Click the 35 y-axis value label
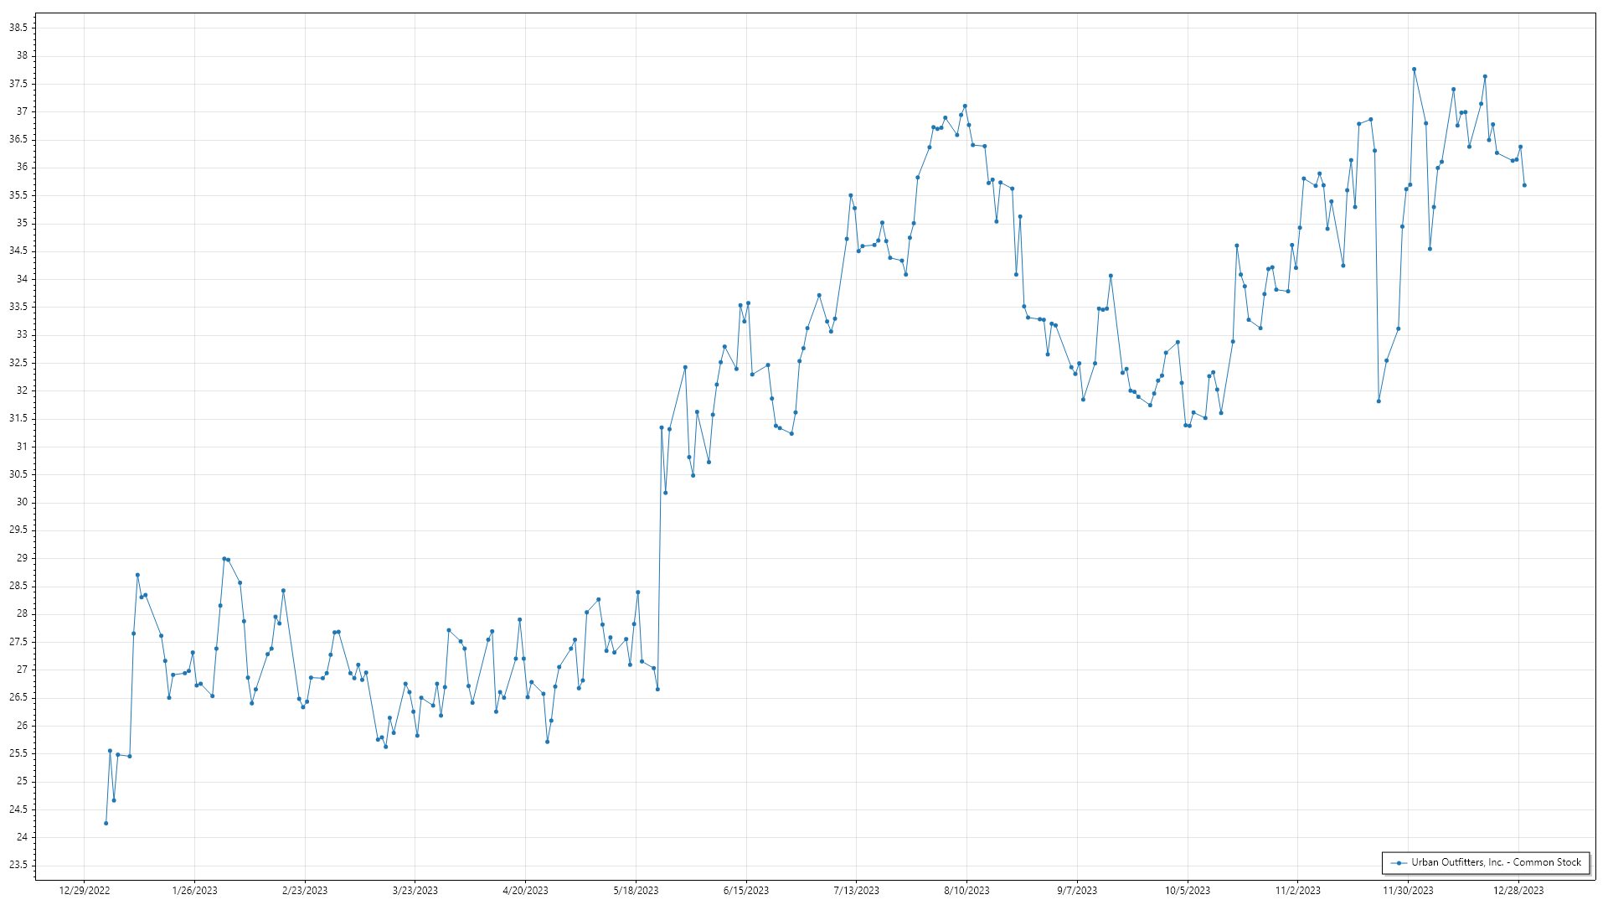 tap(22, 223)
